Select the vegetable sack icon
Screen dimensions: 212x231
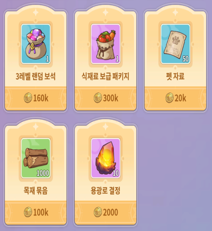[x=106, y=44]
